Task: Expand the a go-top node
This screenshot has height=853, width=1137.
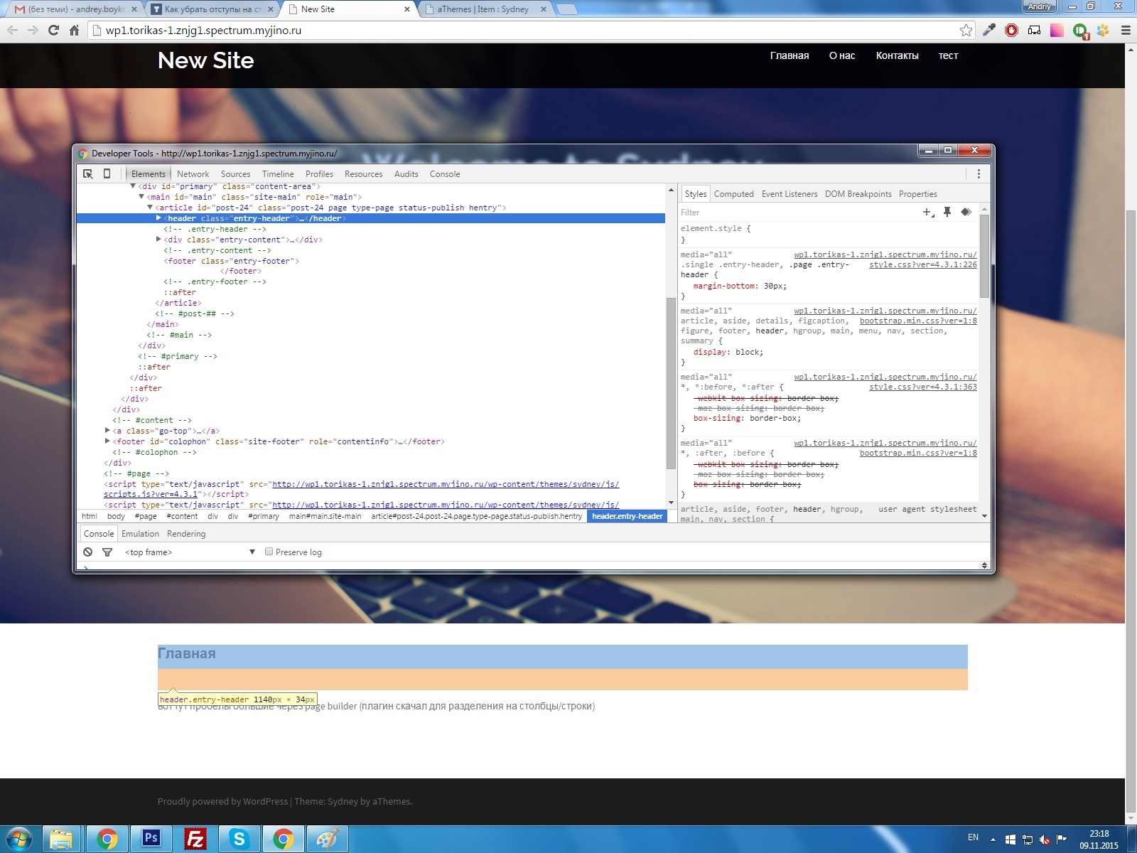Action: point(107,431)
